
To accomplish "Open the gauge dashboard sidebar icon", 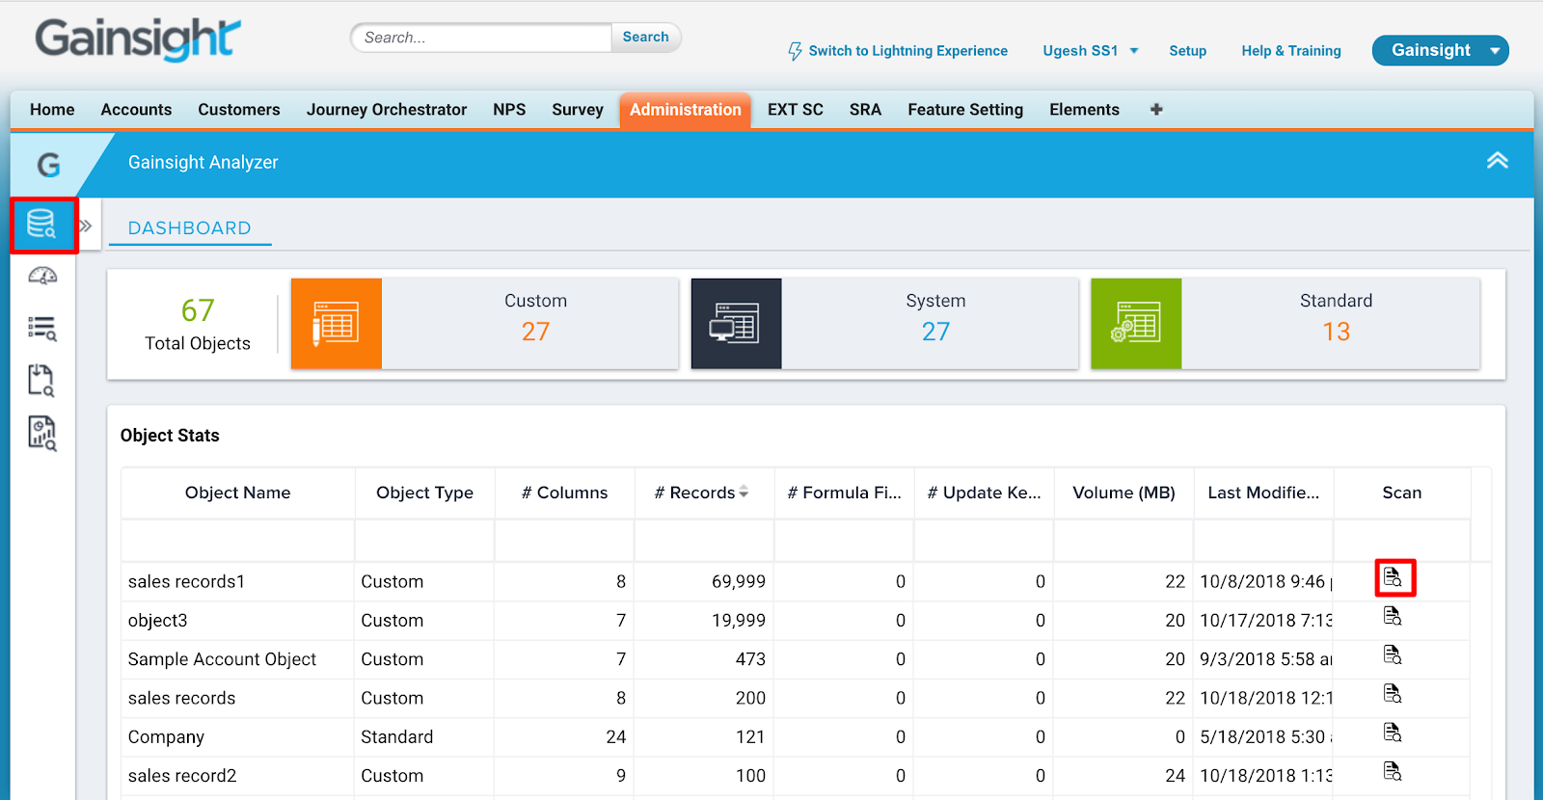I will [x=42, y=277].
